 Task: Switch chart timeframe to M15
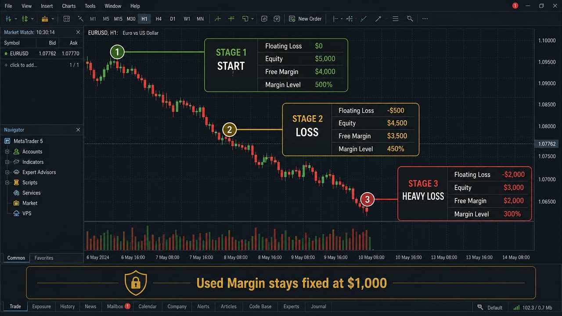118,19
